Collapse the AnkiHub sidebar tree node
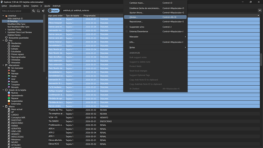This screenshot has height=148, width=263. [3, 16]
